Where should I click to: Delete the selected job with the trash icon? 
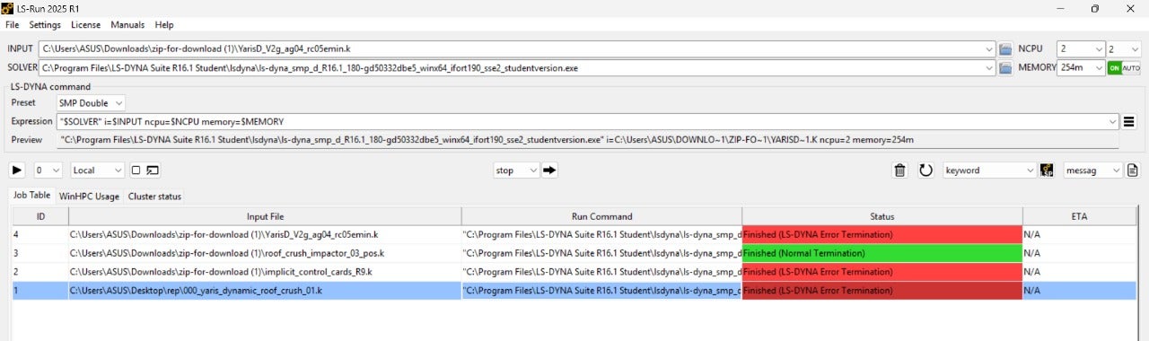coord(900,170)
